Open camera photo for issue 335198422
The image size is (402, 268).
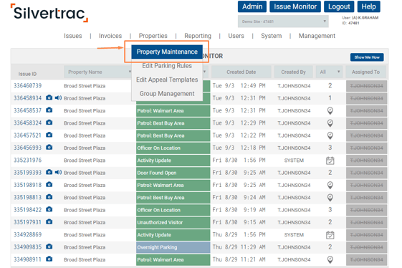[49, 209]
